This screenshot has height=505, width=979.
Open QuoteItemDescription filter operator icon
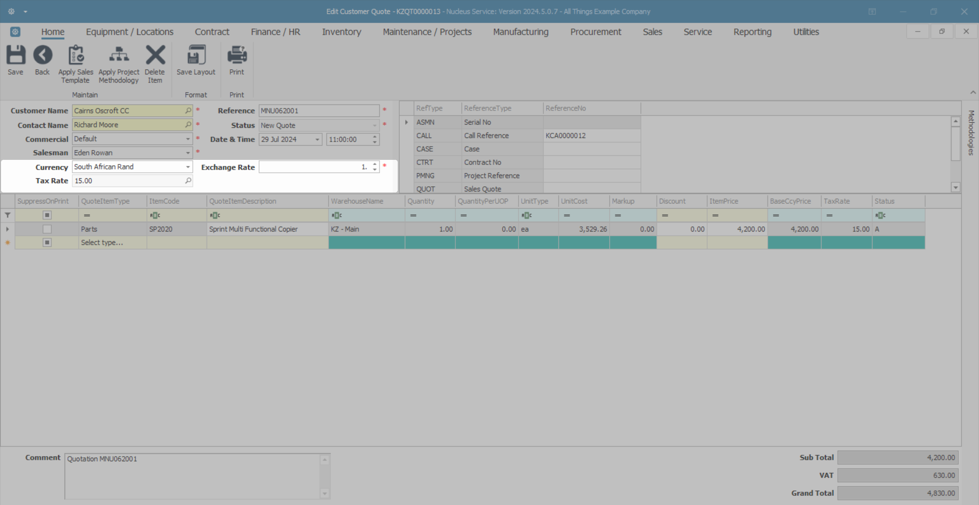pyautogui.click(x=215, y=215)
